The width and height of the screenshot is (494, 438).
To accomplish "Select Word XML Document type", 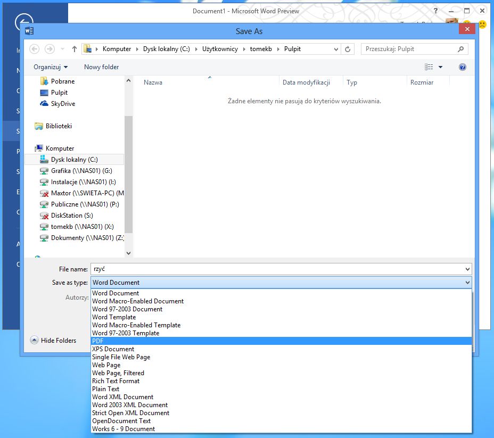I will pos(282,396).
